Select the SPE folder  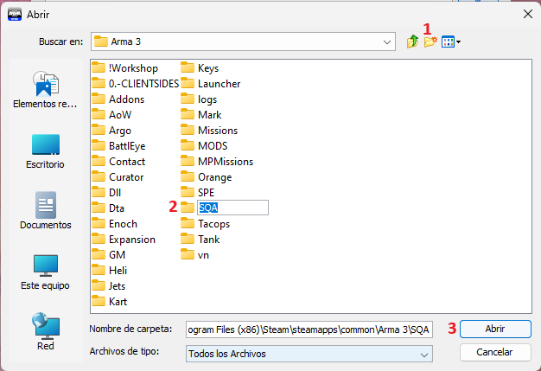point(198,193)
